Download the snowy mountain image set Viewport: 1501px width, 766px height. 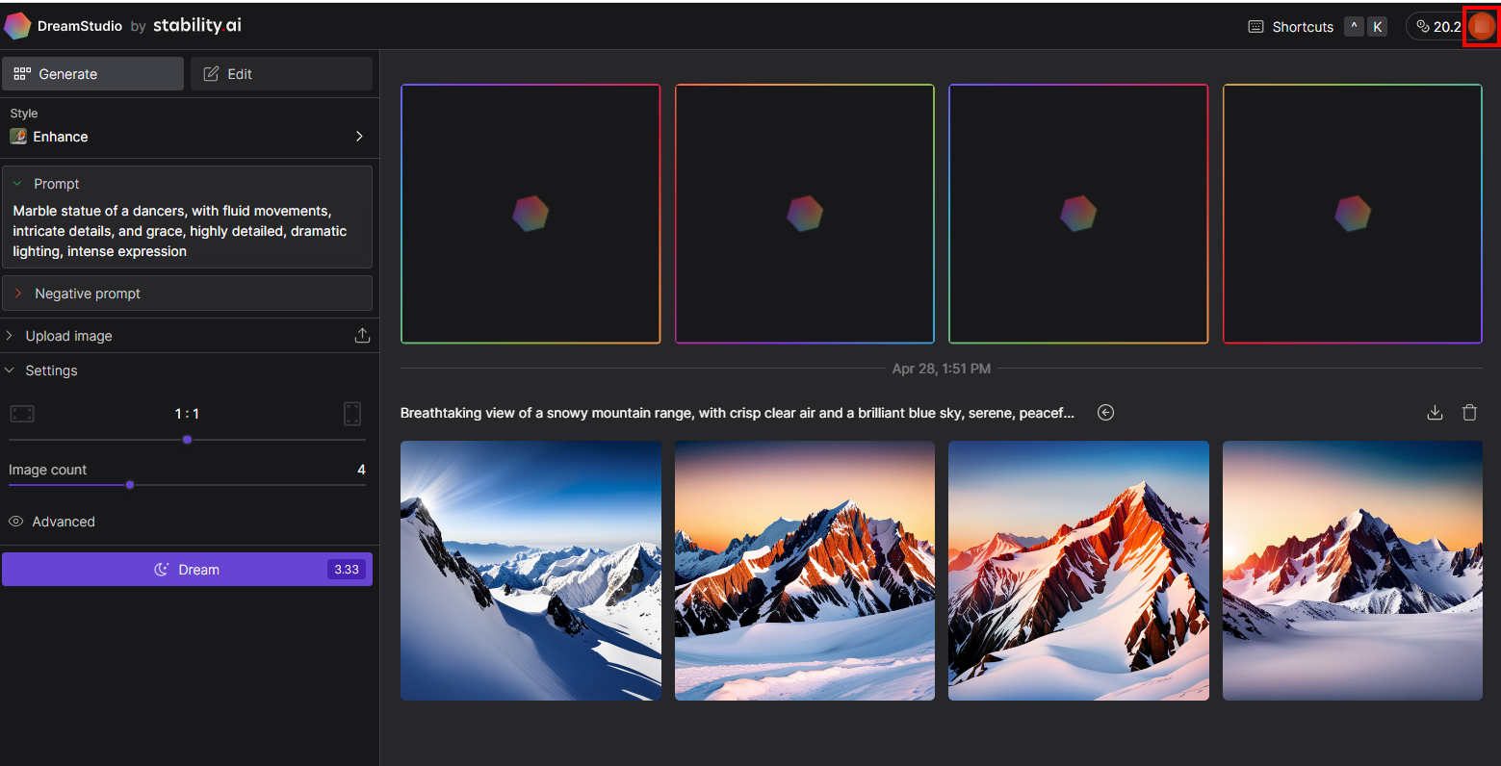pyautogui.click(x=1435, y=413)
